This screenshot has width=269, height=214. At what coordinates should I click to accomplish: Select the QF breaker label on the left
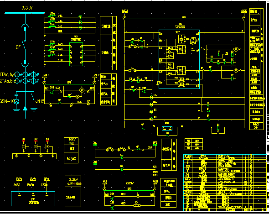point(18,47)
